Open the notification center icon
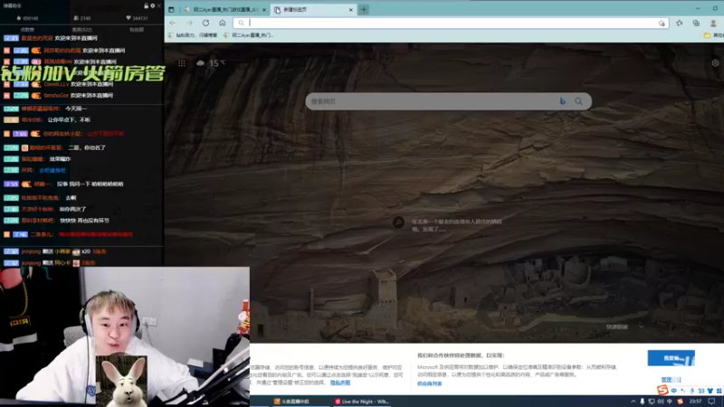The height and width of the screenshot is (407, 724). pyautogui.click(x=712, y=402)
